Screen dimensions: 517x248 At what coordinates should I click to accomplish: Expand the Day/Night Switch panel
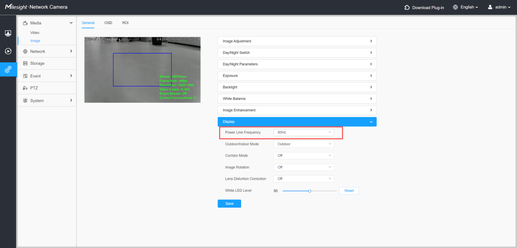pyautogui.click(x=297, y=53)
